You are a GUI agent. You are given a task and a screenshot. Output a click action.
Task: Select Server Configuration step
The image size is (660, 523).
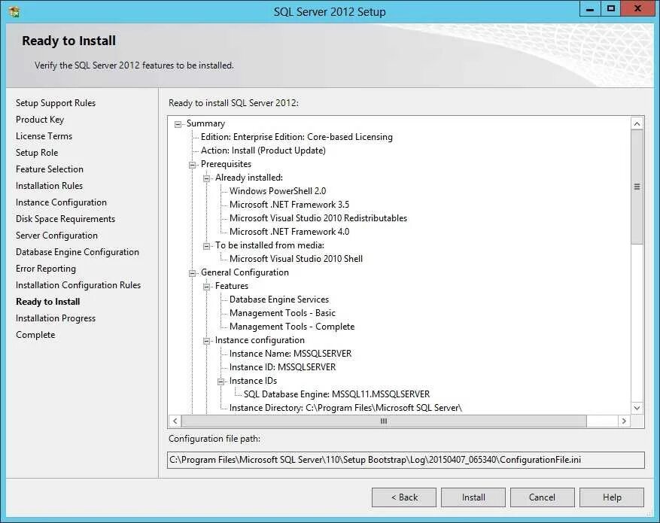[57, 236]
